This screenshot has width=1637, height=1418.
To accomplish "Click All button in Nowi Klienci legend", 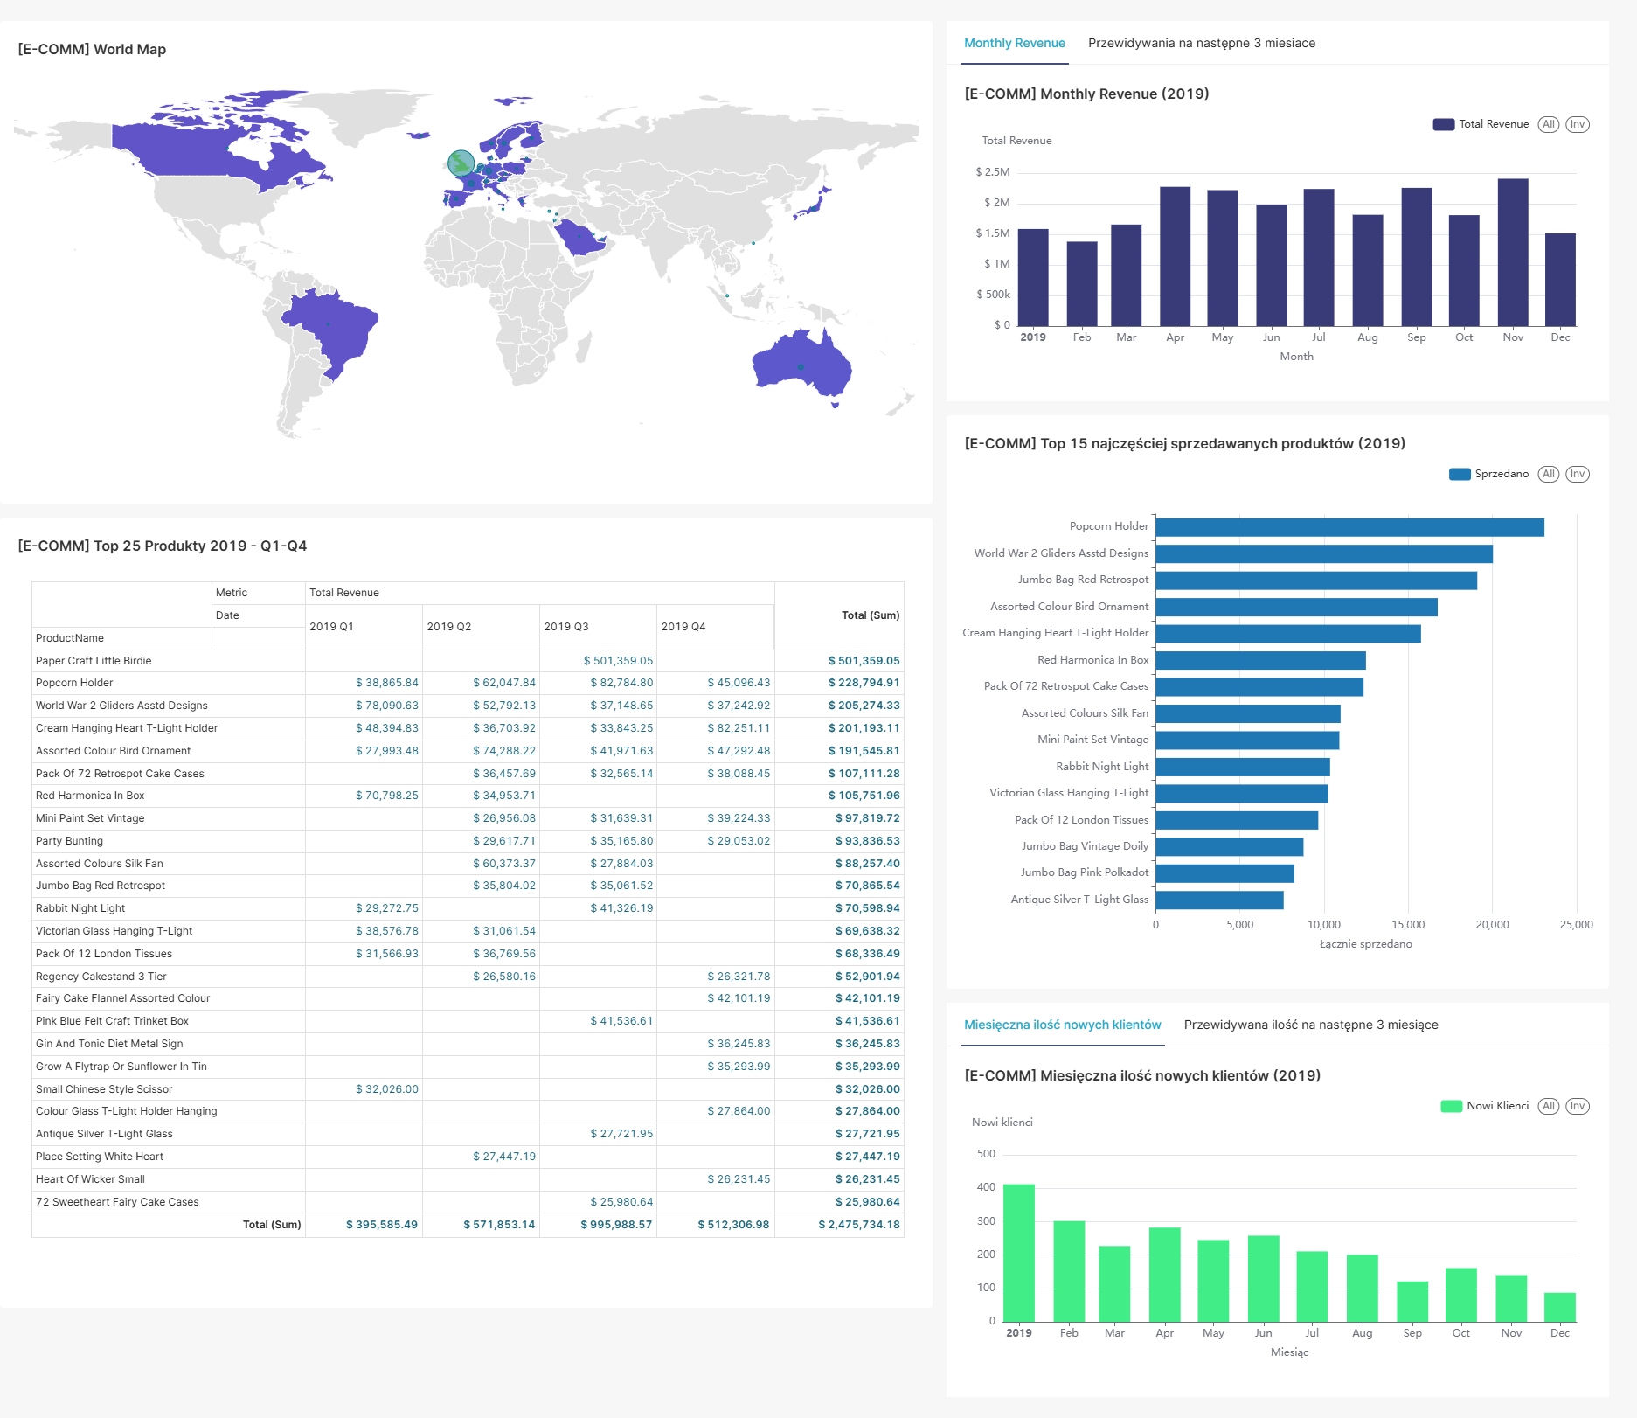I will coord(1548,1106).
